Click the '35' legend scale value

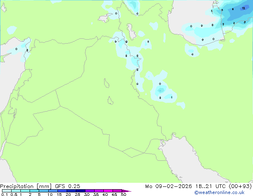click(96, 194)
